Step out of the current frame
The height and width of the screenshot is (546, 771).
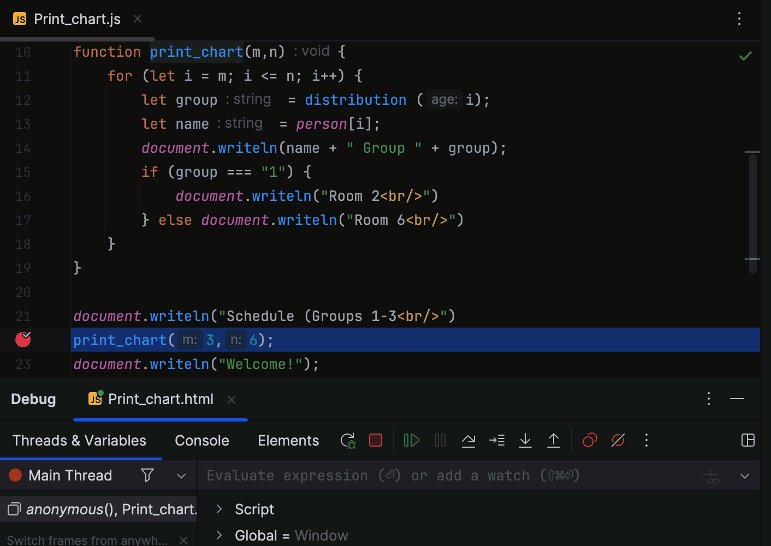[x=554, y=440]
